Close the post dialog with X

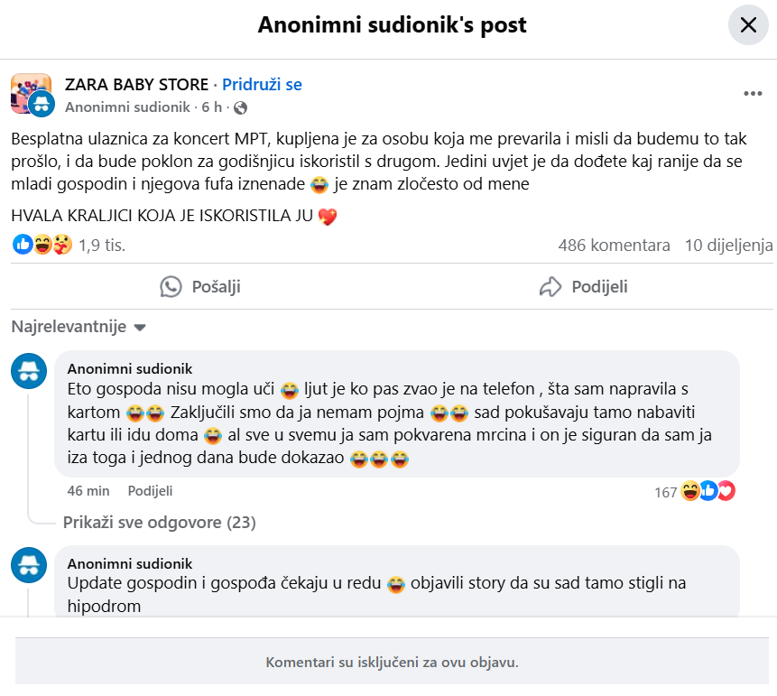748,25
